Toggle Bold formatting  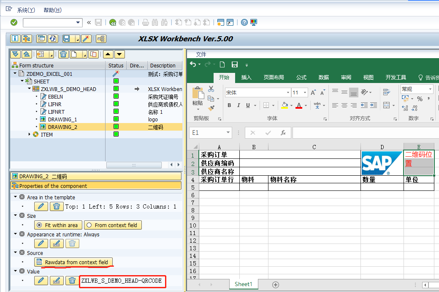[x=229, y=105]
